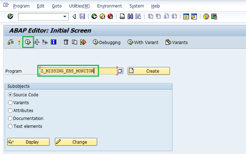The width and height of the screenshot is (246, 154).
Task: Open the Program menu
Action: click(22, 6)
